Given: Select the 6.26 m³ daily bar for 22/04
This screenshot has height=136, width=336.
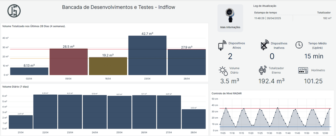Looking at the screenshot, I should click(45, 112).
